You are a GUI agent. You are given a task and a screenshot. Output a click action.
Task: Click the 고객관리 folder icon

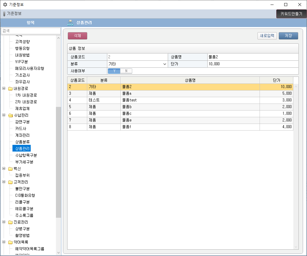10,182
